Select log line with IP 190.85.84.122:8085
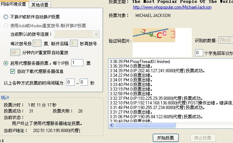The image size is (233, 143). coord(156,116)
